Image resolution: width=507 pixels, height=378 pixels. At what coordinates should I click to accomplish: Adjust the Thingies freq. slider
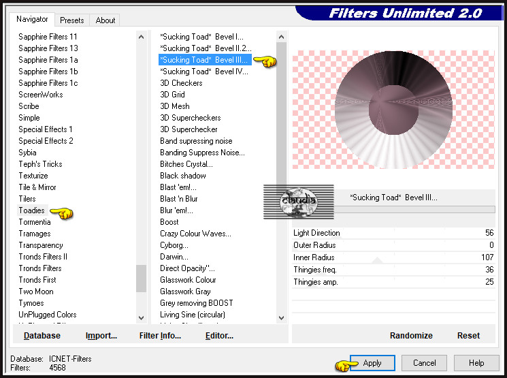393,270
